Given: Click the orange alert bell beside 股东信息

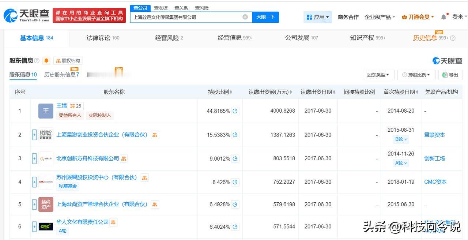Looking at the screenshot, I should click(46, 60).
